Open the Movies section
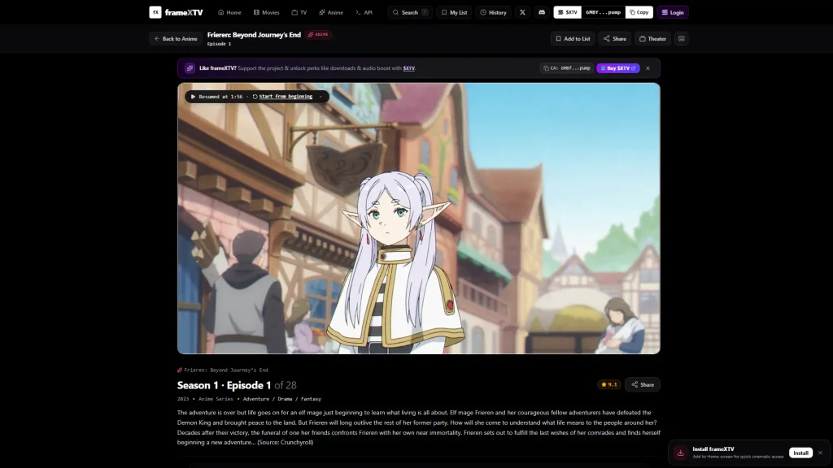 click(x=266, y=12)
